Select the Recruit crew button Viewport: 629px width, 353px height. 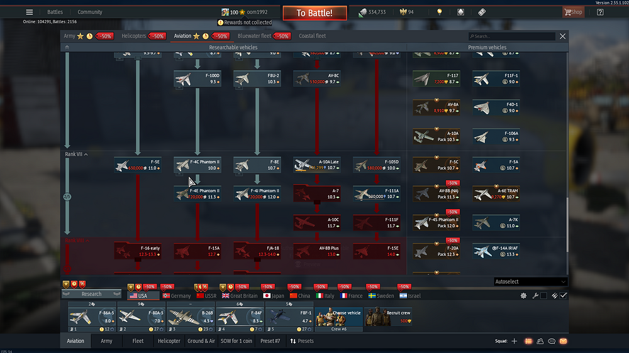[388, 317]
